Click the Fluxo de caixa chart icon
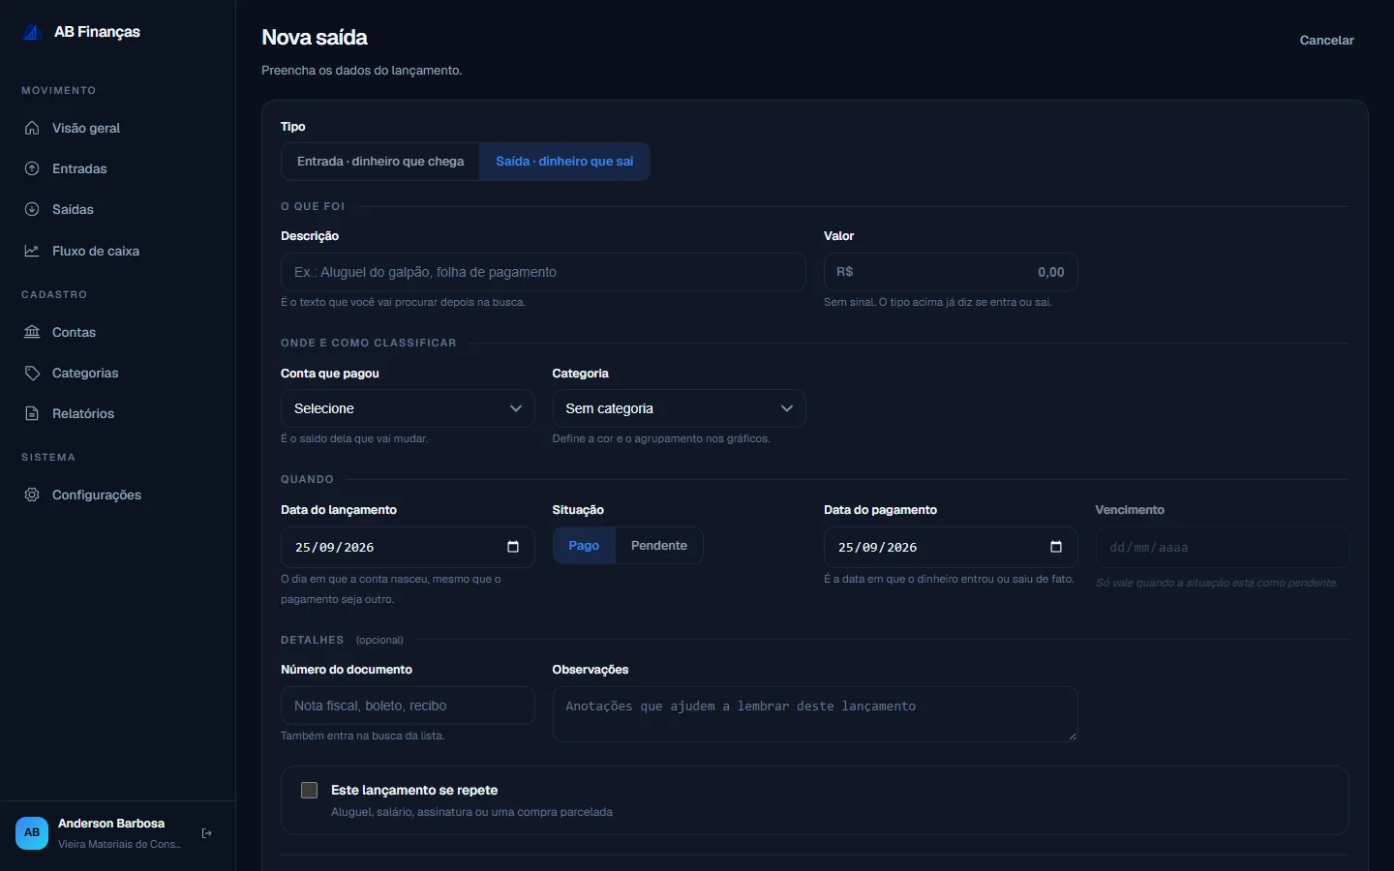Screen dimensions: 1394x871 [32, 251]
